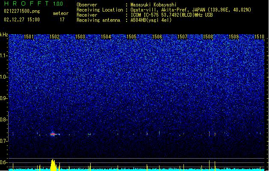Click antenna value A504HB(yagi 4el)
Viewport: 269px width, 171px height.
click(x=151, y=20)
